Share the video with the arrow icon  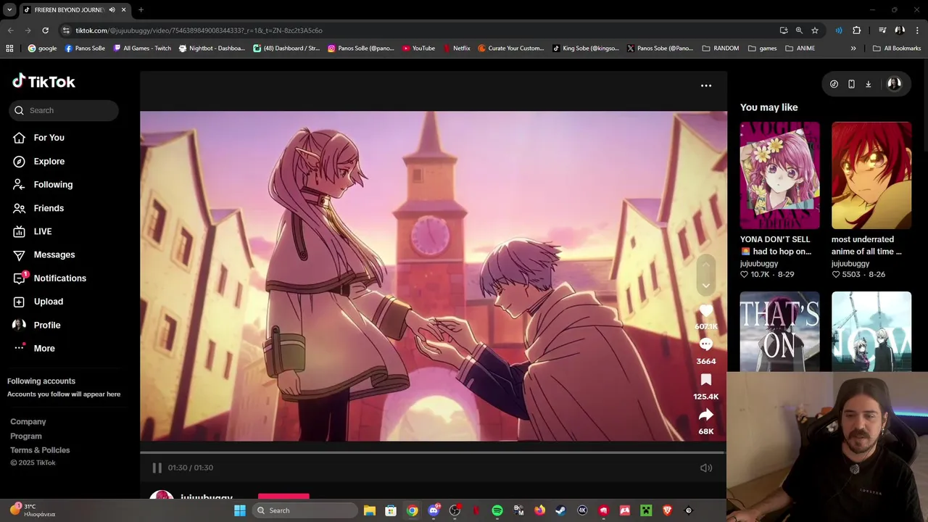click(x=705, y=415)
